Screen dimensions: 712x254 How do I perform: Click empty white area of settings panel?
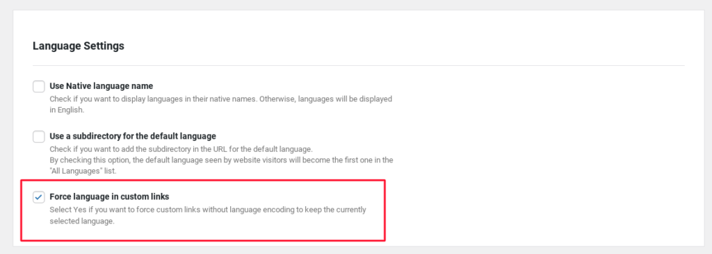(545, 150)
